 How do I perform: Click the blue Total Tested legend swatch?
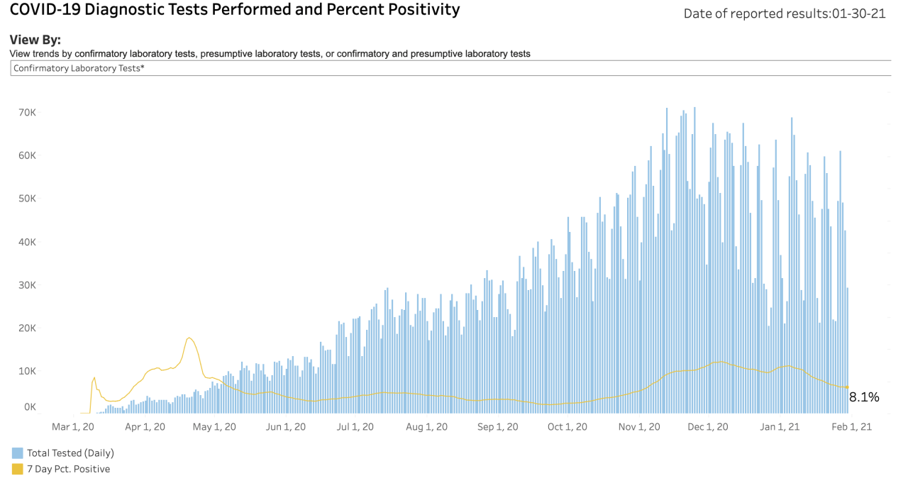pyautogui.click(x=17, y=453)
